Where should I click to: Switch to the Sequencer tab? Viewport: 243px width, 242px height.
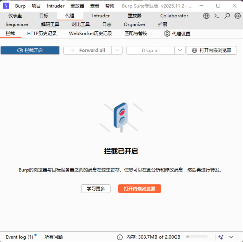click(x=17, y=24)
